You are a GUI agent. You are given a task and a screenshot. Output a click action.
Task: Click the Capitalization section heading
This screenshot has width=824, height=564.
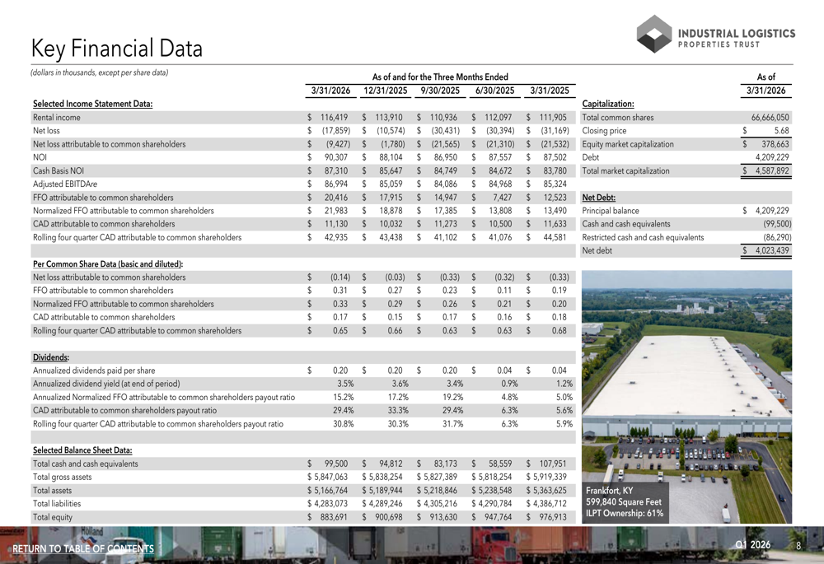click(607, 105)
